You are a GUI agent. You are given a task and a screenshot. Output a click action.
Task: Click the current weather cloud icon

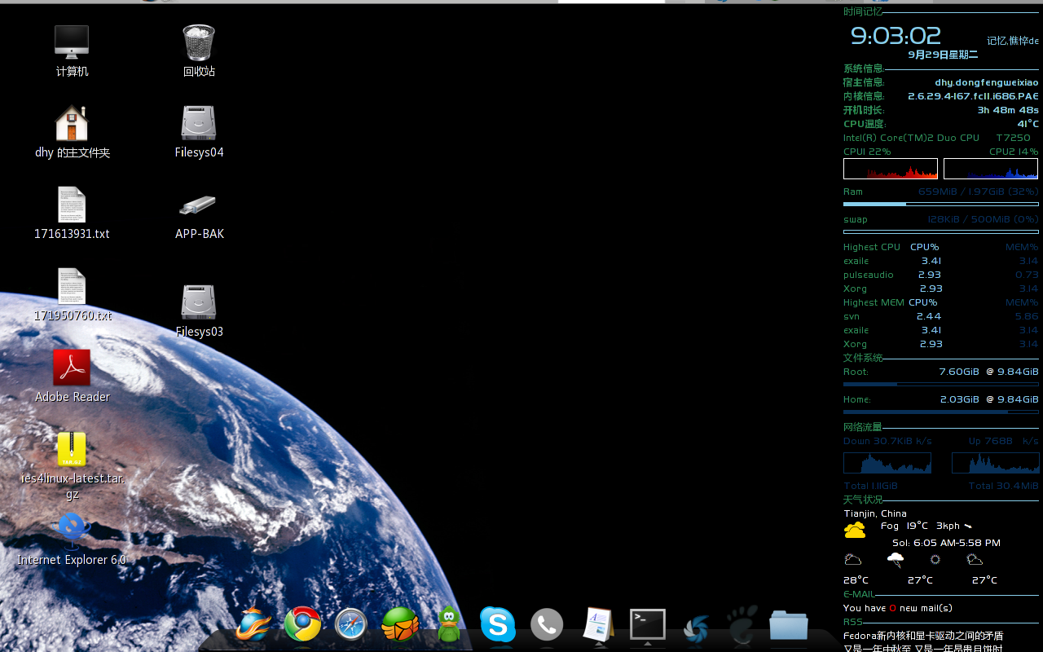pos(855,531)
